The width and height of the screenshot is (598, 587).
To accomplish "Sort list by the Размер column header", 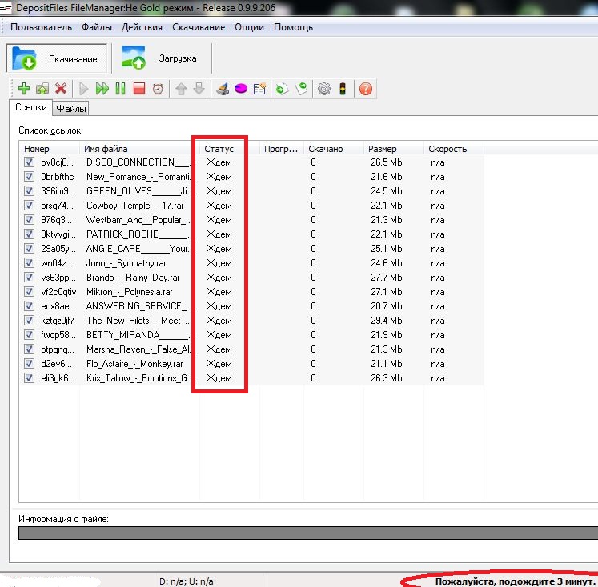I will (382, 149).
